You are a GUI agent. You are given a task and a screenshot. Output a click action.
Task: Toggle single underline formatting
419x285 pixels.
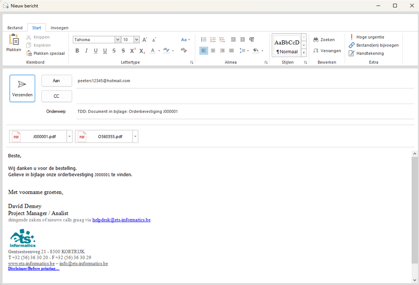click(x=96, y=51)
